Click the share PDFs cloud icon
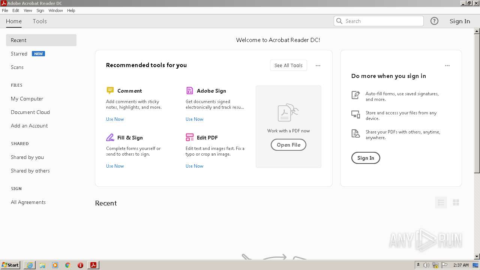The image size is (480, 270). click(355, 133)
